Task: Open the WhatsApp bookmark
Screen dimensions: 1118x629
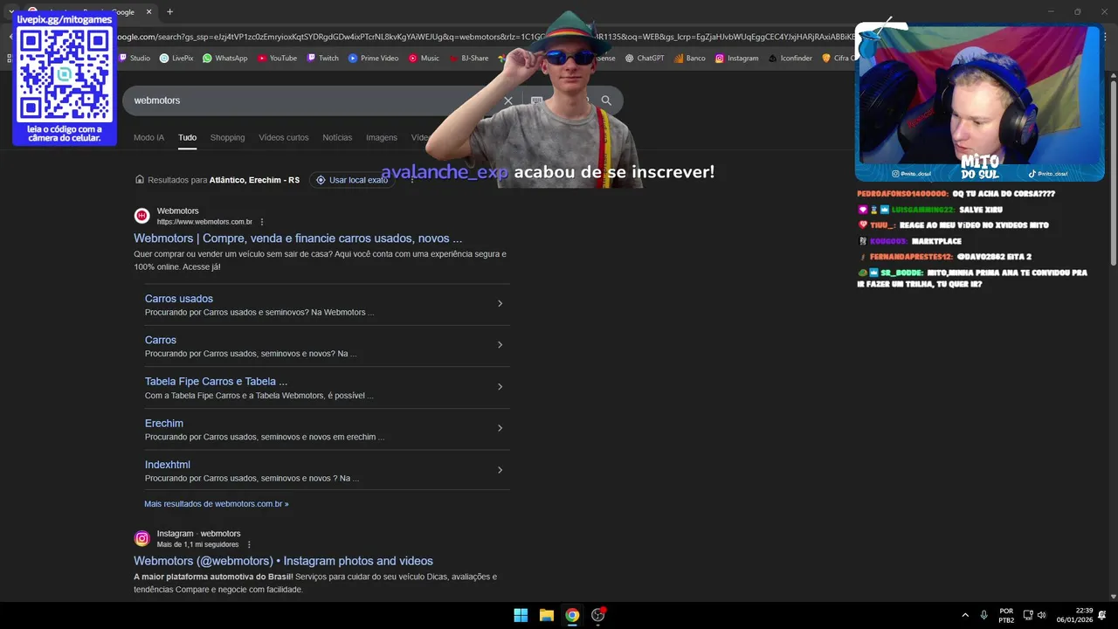Action: (224, 59)
